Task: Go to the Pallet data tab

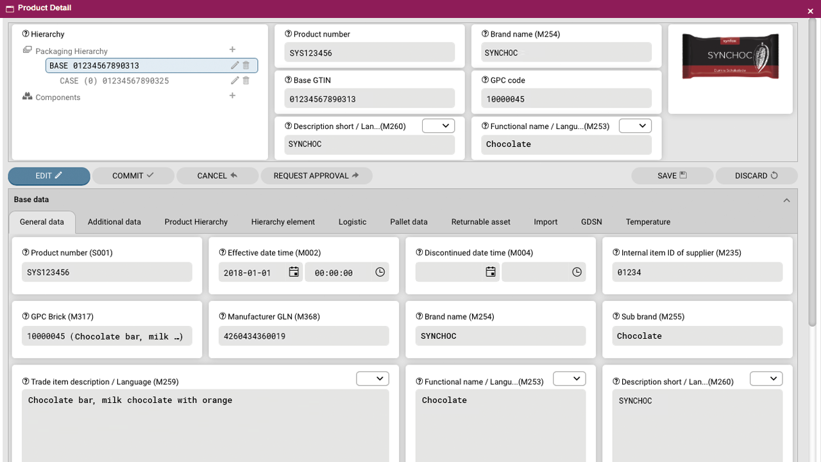Action: click(x=409, y=222)
